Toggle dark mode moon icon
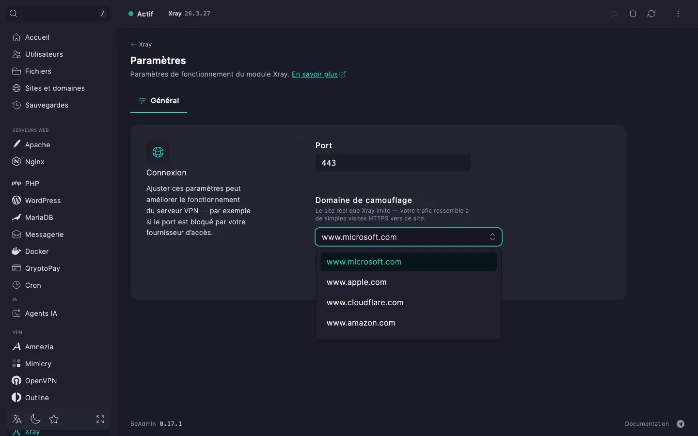698x436 pixels. point(35,419)
